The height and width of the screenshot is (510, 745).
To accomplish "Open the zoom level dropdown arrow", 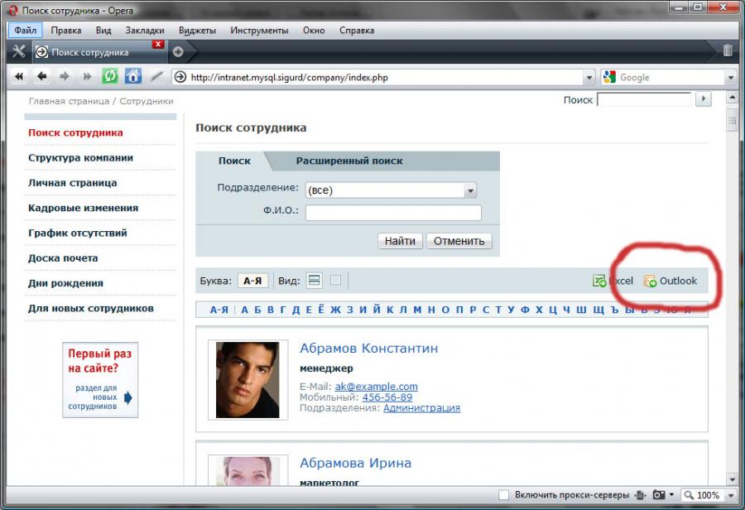I will [731, 495].
